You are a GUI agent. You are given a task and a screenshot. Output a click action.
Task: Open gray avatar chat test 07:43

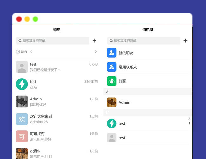pyautogui.click(x=22, y=67)
